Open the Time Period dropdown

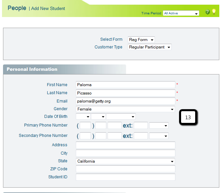click(x=181, y=13)
